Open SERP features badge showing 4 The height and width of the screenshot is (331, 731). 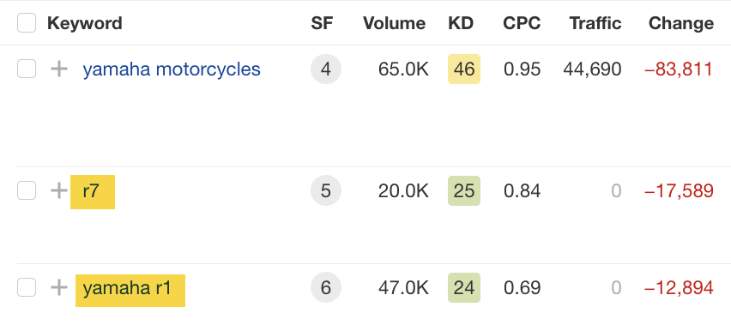tap(326, 69)
